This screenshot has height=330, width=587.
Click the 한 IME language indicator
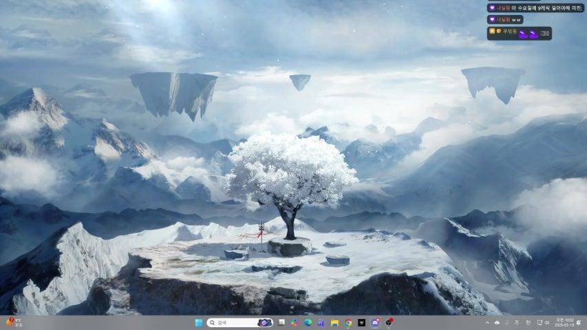click(x=528, y=322)
